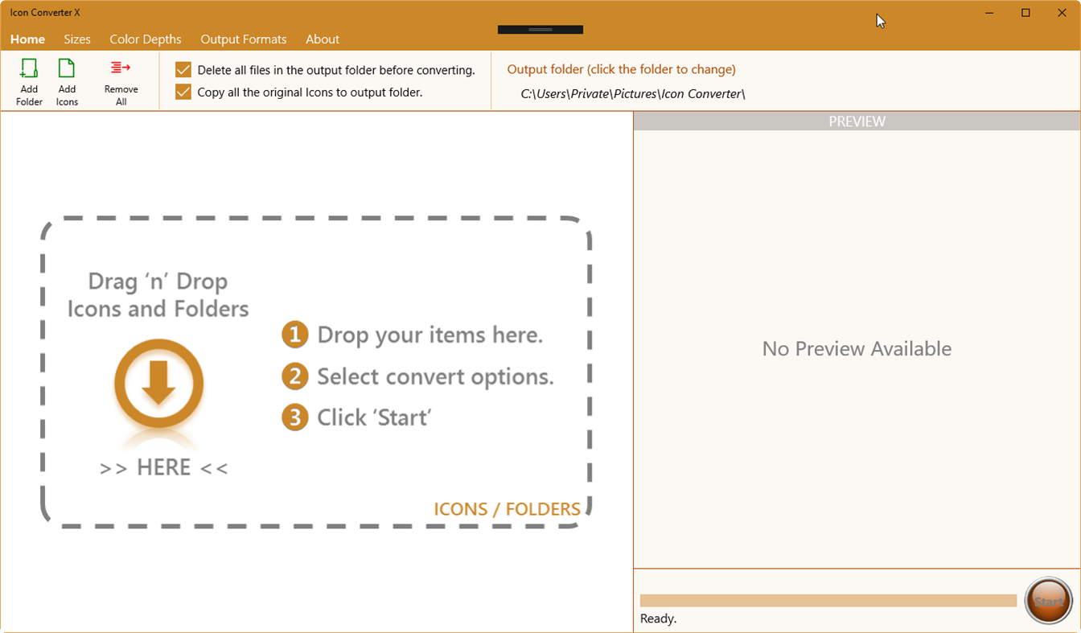Screen dimensions: 1081x633
Task: Open the About section
Action: pos(322,39)
